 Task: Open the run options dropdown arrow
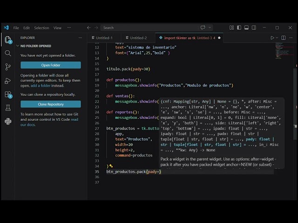[277, 38]
